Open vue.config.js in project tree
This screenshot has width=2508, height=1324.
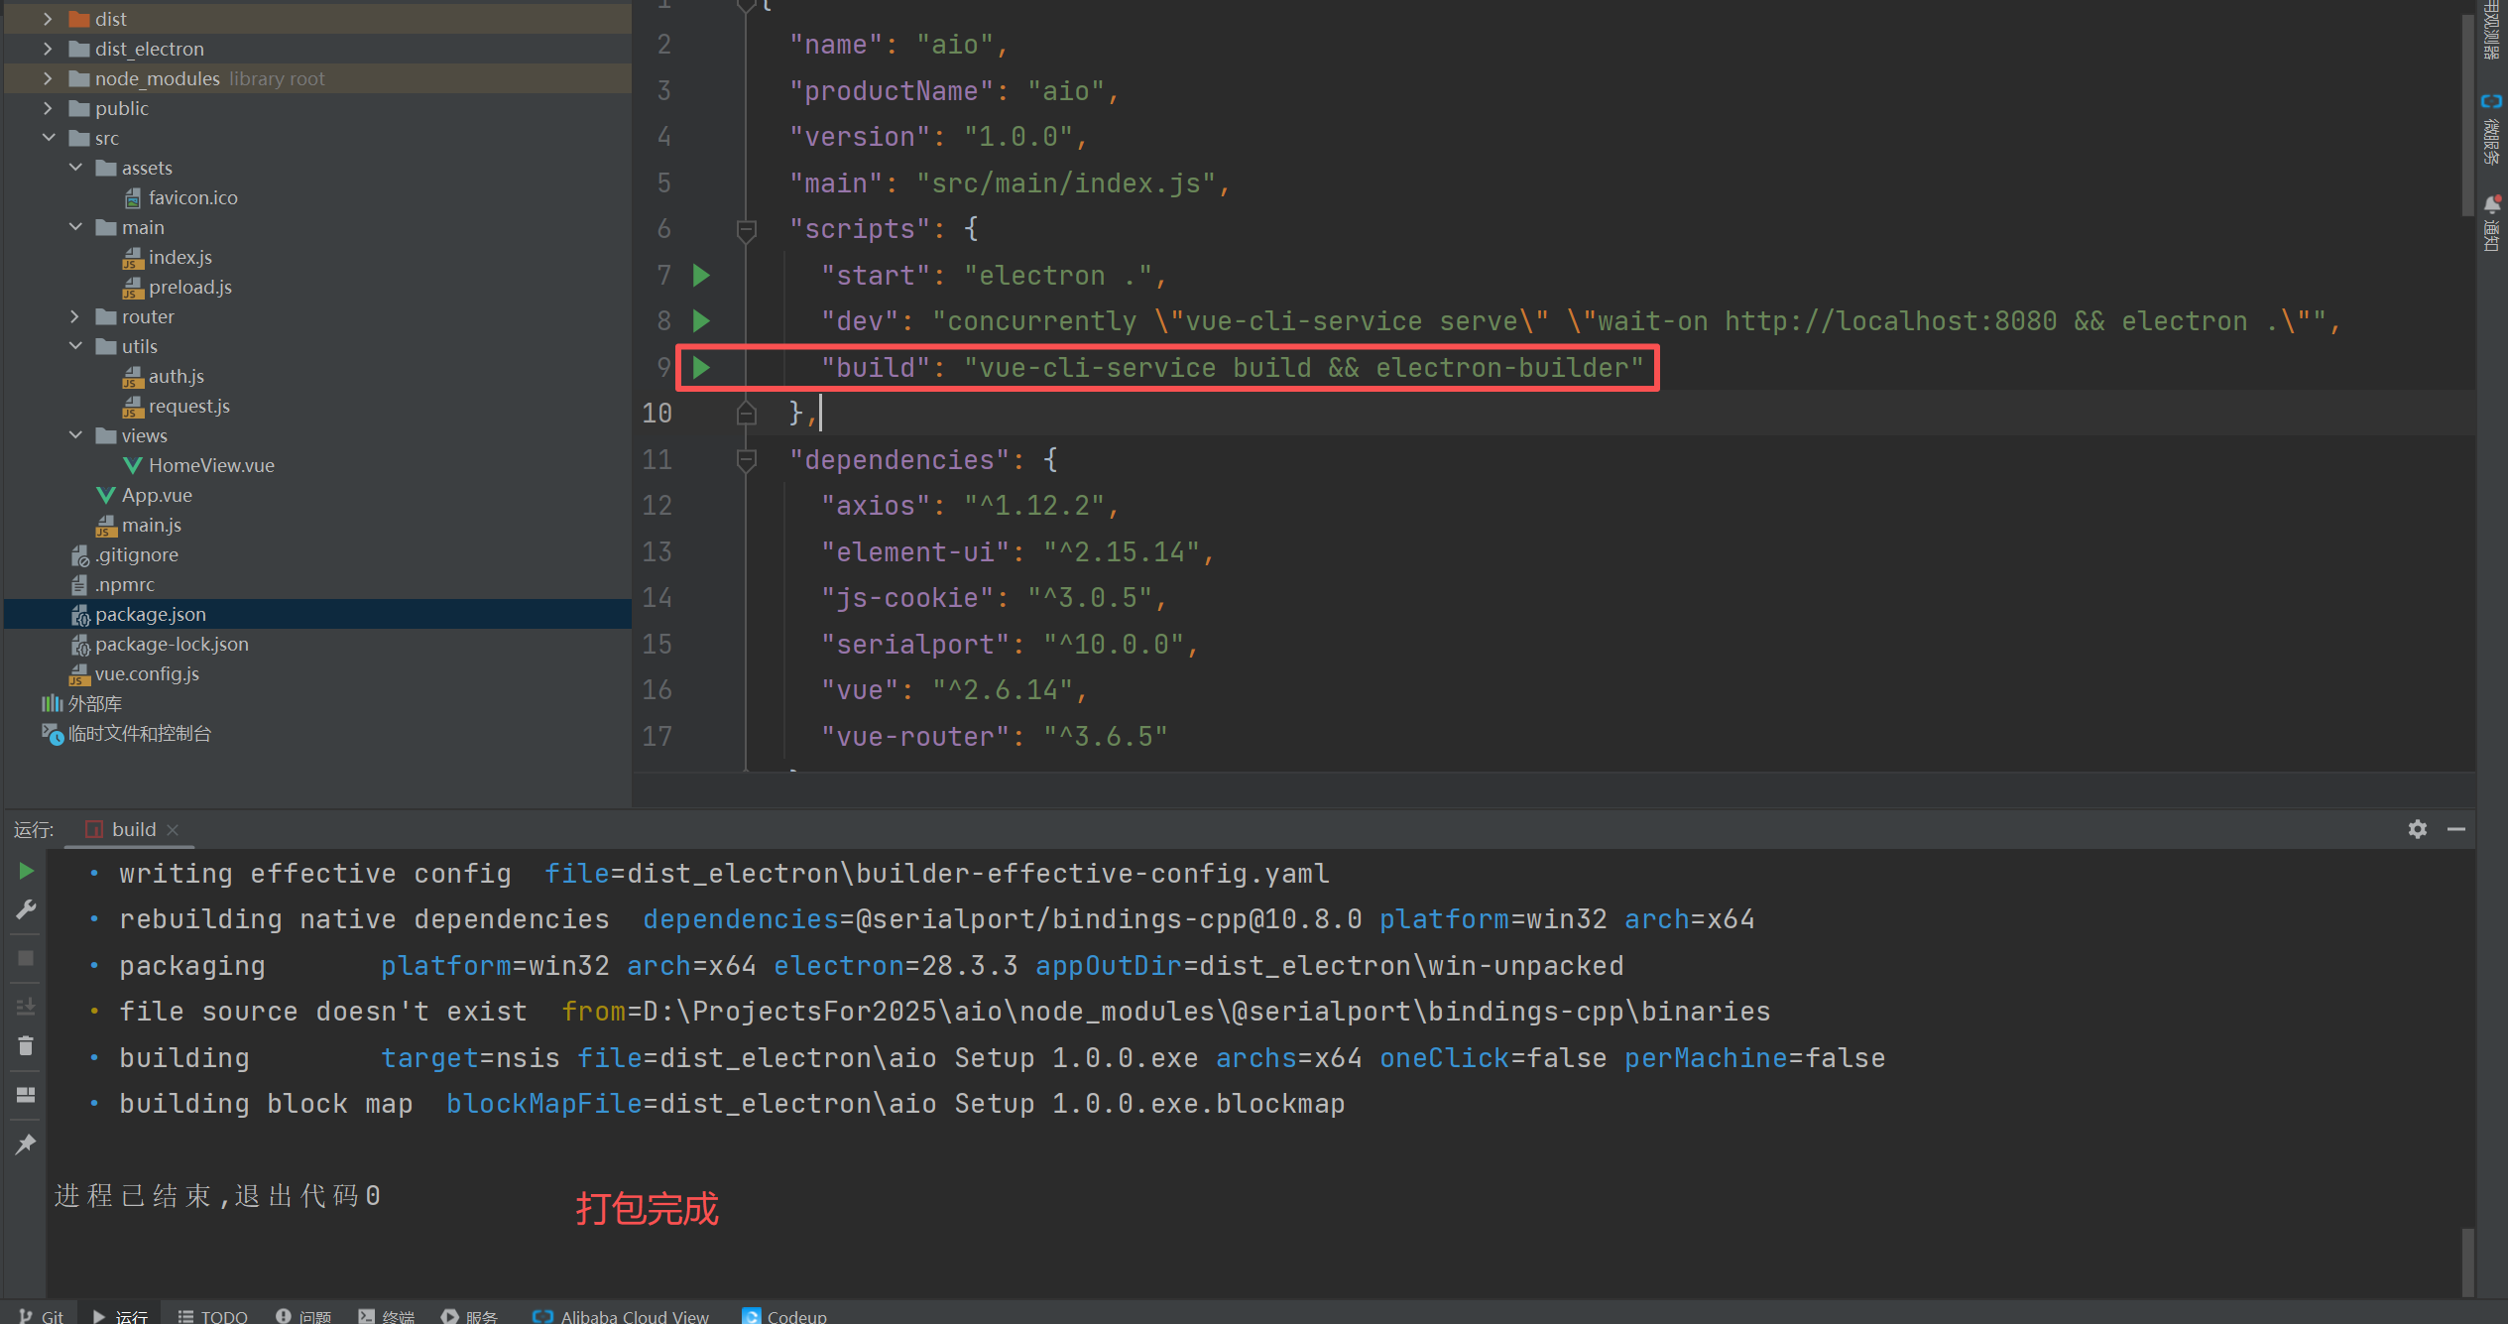tap(147, 674)
